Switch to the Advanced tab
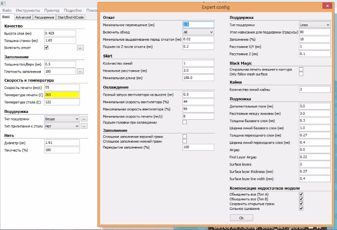 click(23, 17)
